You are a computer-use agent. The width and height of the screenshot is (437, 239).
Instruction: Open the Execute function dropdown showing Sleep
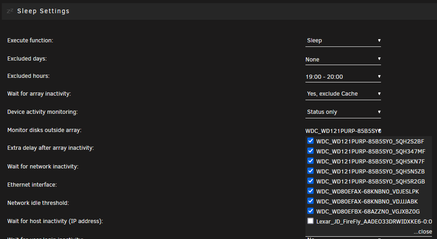tap(343, 41)
